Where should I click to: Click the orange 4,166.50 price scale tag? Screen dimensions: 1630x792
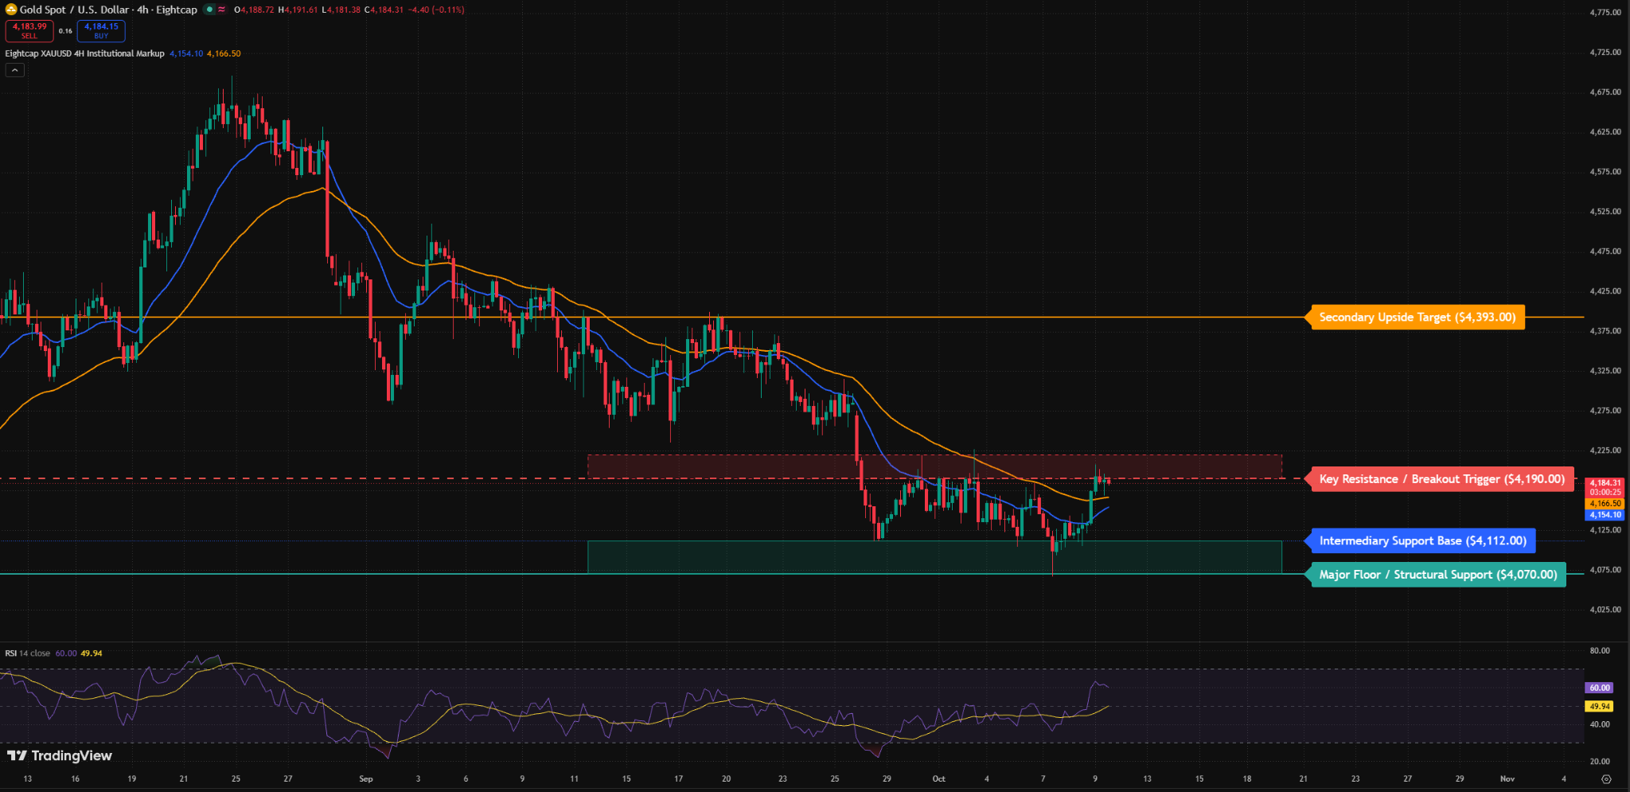[x=1605, y=504]
